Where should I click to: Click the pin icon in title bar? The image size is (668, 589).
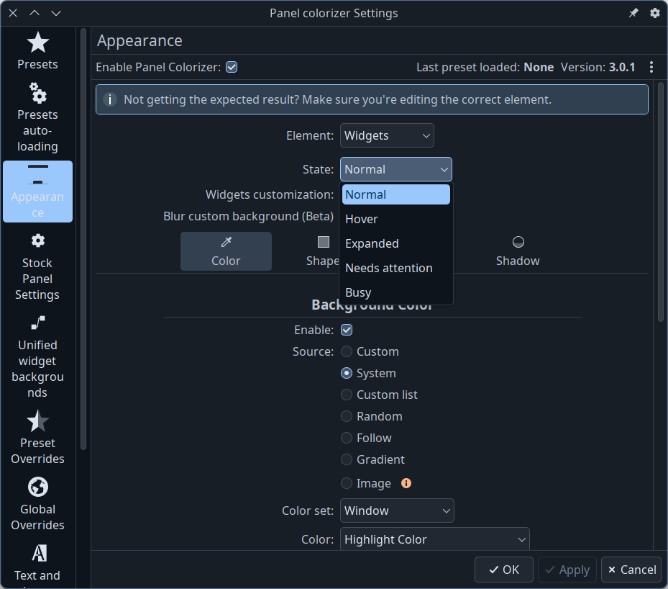(x=633, y=13)
